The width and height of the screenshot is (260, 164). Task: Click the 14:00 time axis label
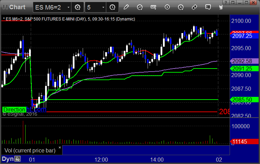[157, 160]
